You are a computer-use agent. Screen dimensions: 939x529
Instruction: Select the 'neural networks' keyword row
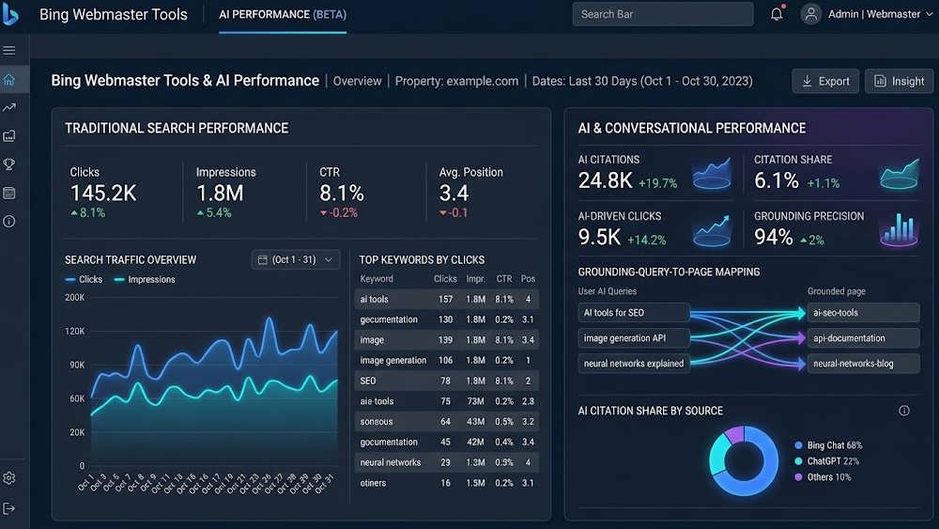[x=447, y=462]
